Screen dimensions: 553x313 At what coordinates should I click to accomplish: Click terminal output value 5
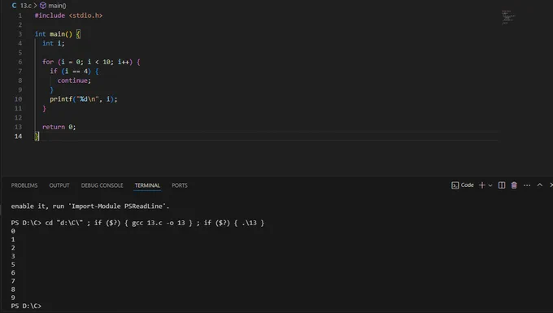(x=13, y=264)
